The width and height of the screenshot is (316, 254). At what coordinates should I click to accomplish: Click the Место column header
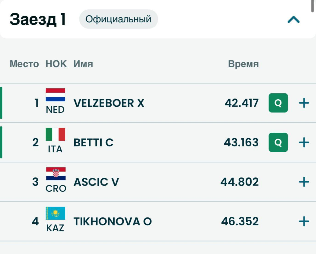(24, 64)
